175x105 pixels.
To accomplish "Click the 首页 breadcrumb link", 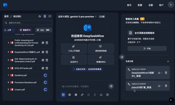I will point(7,16).
